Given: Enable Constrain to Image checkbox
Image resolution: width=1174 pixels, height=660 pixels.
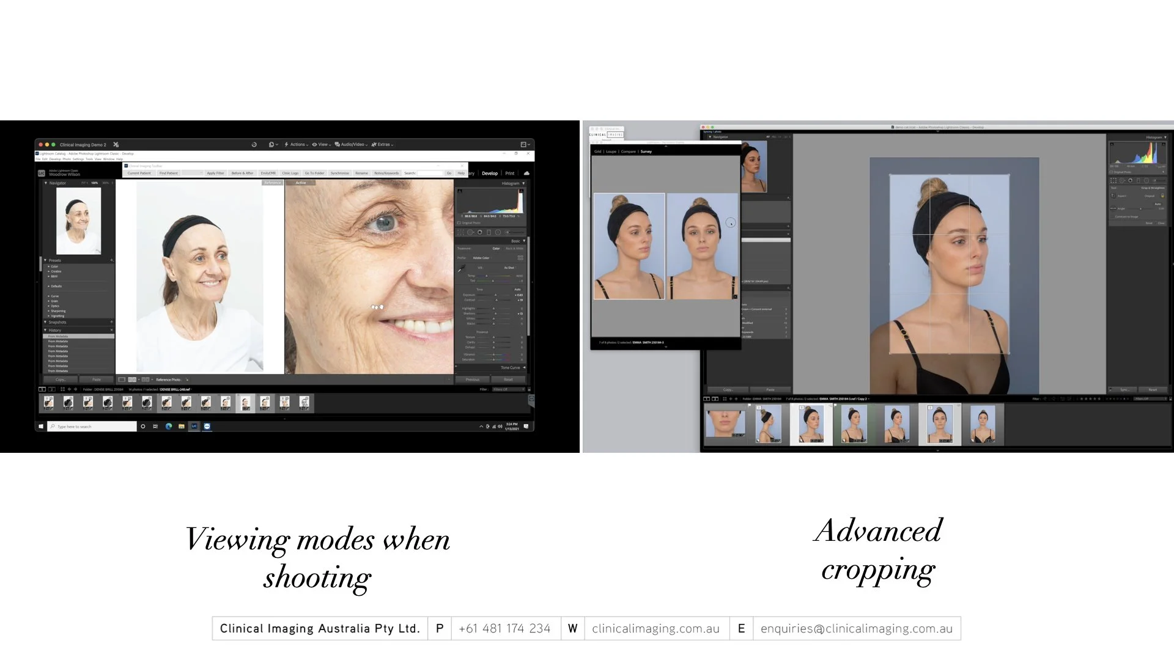Looking at the screenshot, I should (x=1113, y=217).
